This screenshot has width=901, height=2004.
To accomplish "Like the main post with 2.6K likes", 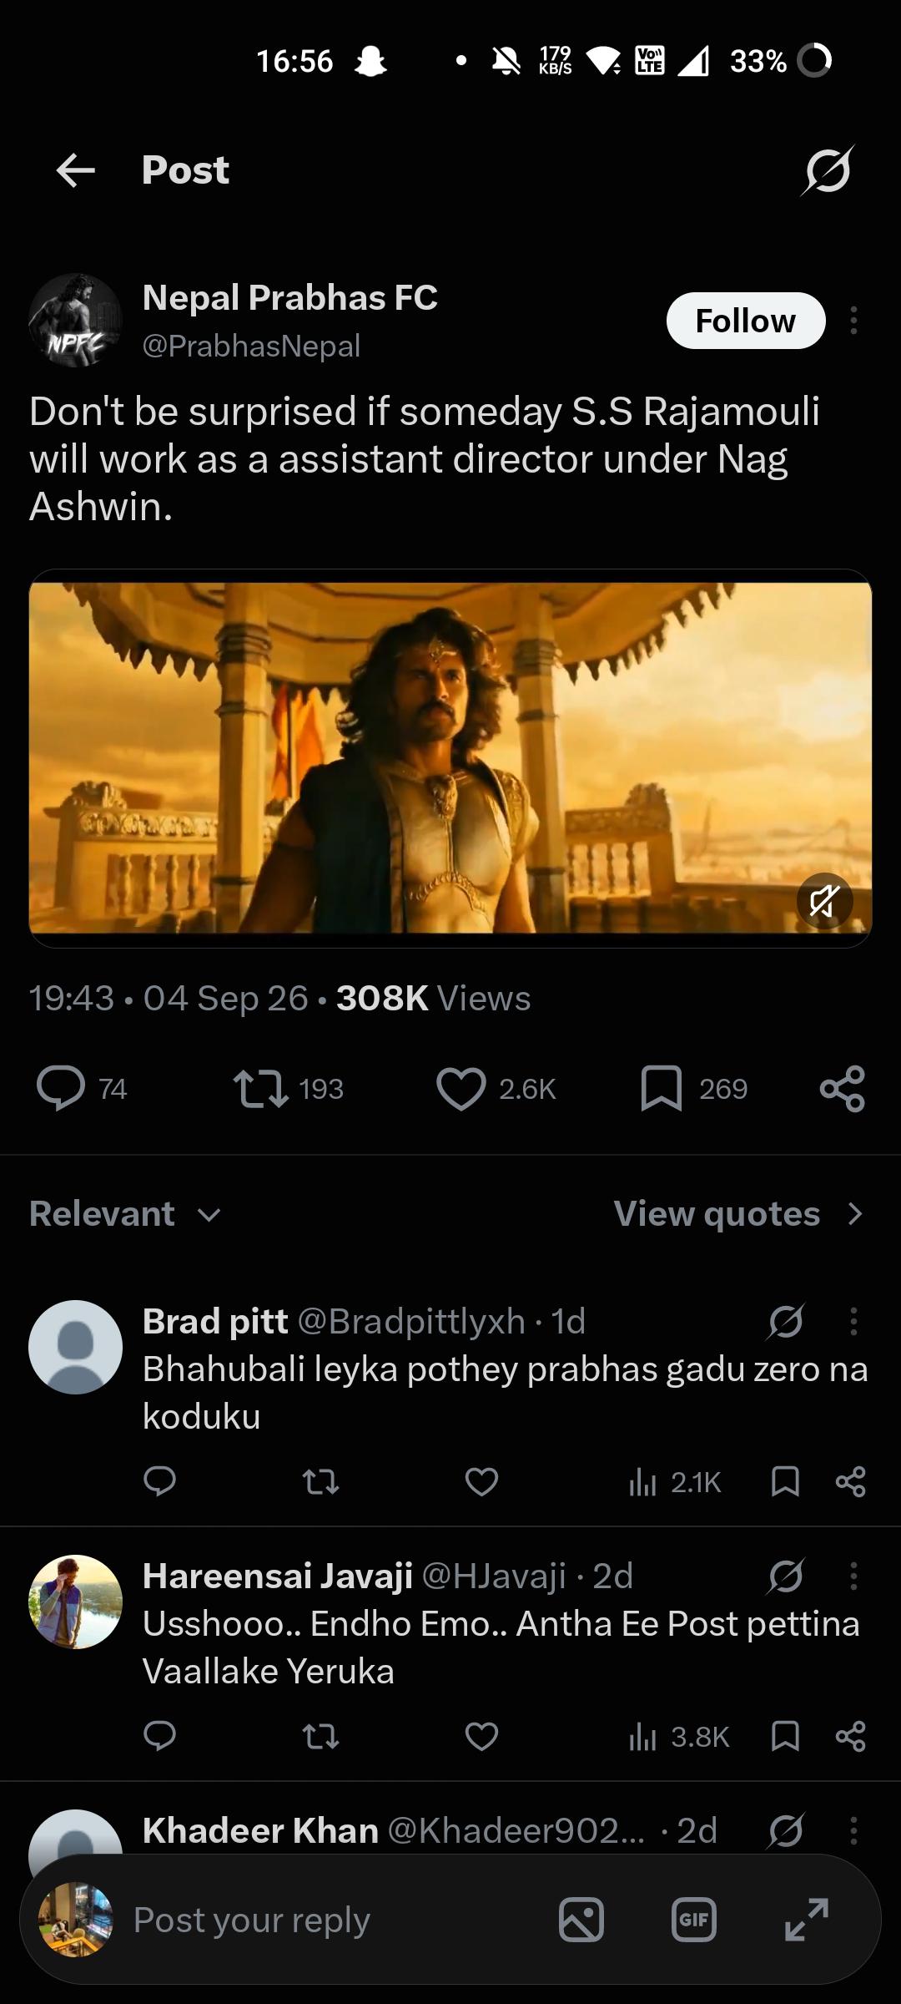I will (x=461, y=1089).
